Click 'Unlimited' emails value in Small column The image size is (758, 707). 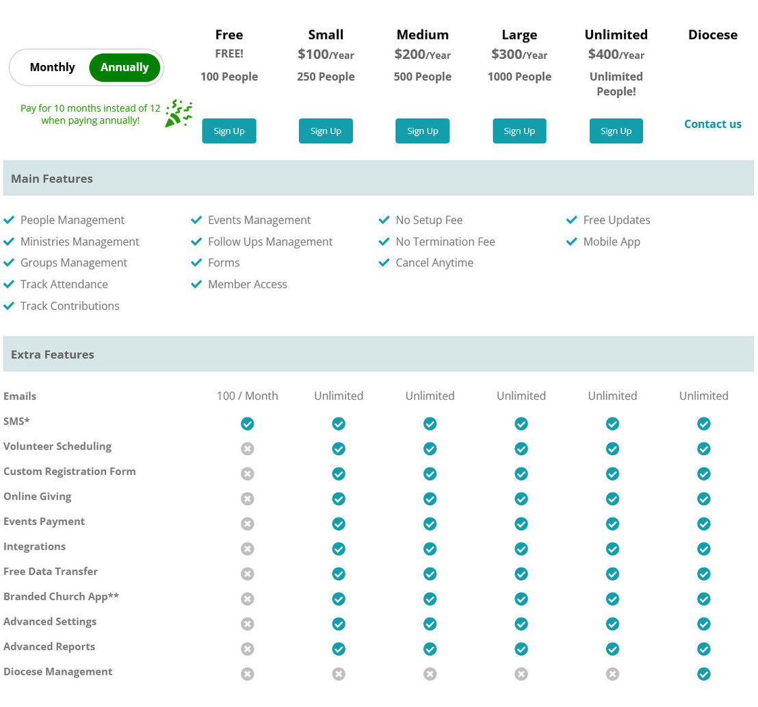[339, 396]
